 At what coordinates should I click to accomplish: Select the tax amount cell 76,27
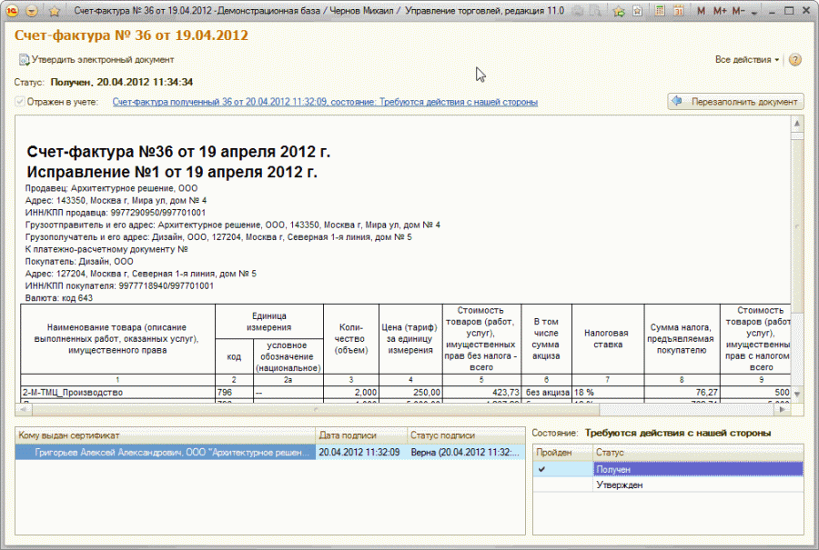pyautogui.click(x=682, y=393)
